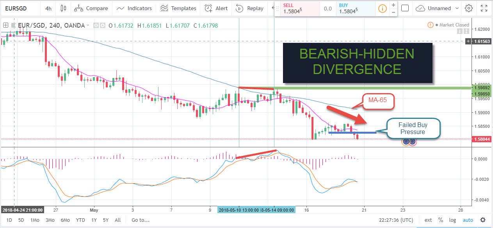The width and height of the screenshot is (493, 228).
Task: Click the Market Closed warning icon
Action: click(431, 25)
